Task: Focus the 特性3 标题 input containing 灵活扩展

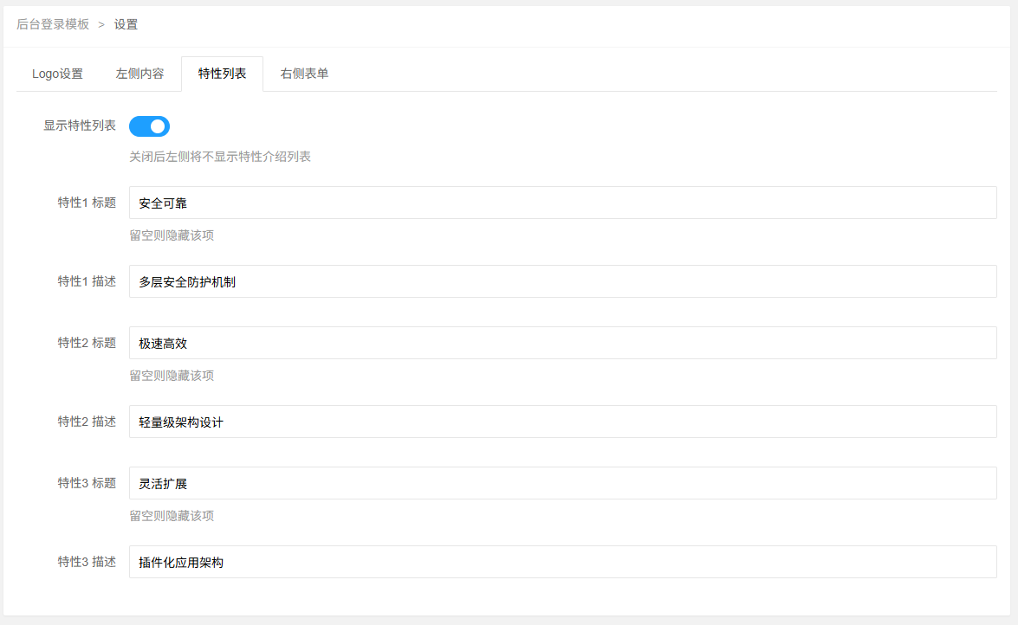Action: [562, 484]
